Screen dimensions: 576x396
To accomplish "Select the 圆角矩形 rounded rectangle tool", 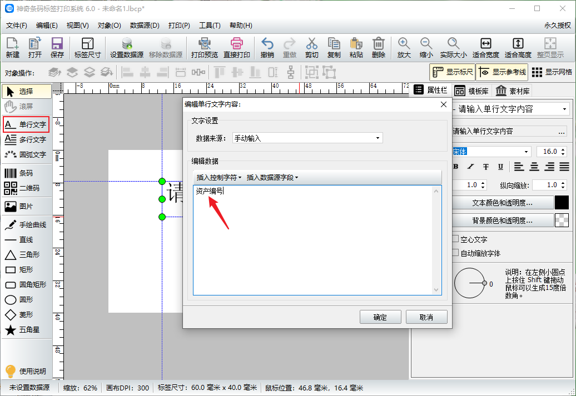I will (x=26, y=285).
